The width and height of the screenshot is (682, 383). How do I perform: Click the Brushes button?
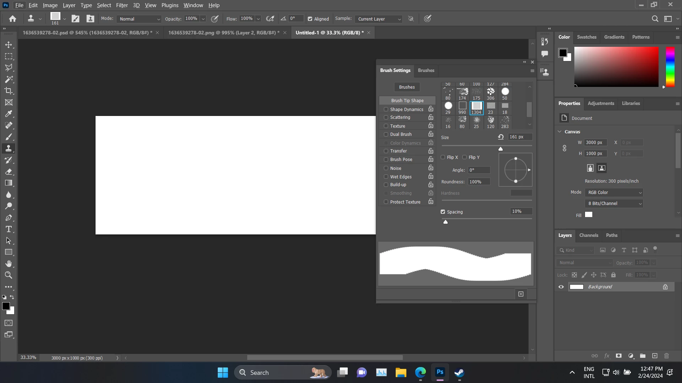tap(407, 87)
